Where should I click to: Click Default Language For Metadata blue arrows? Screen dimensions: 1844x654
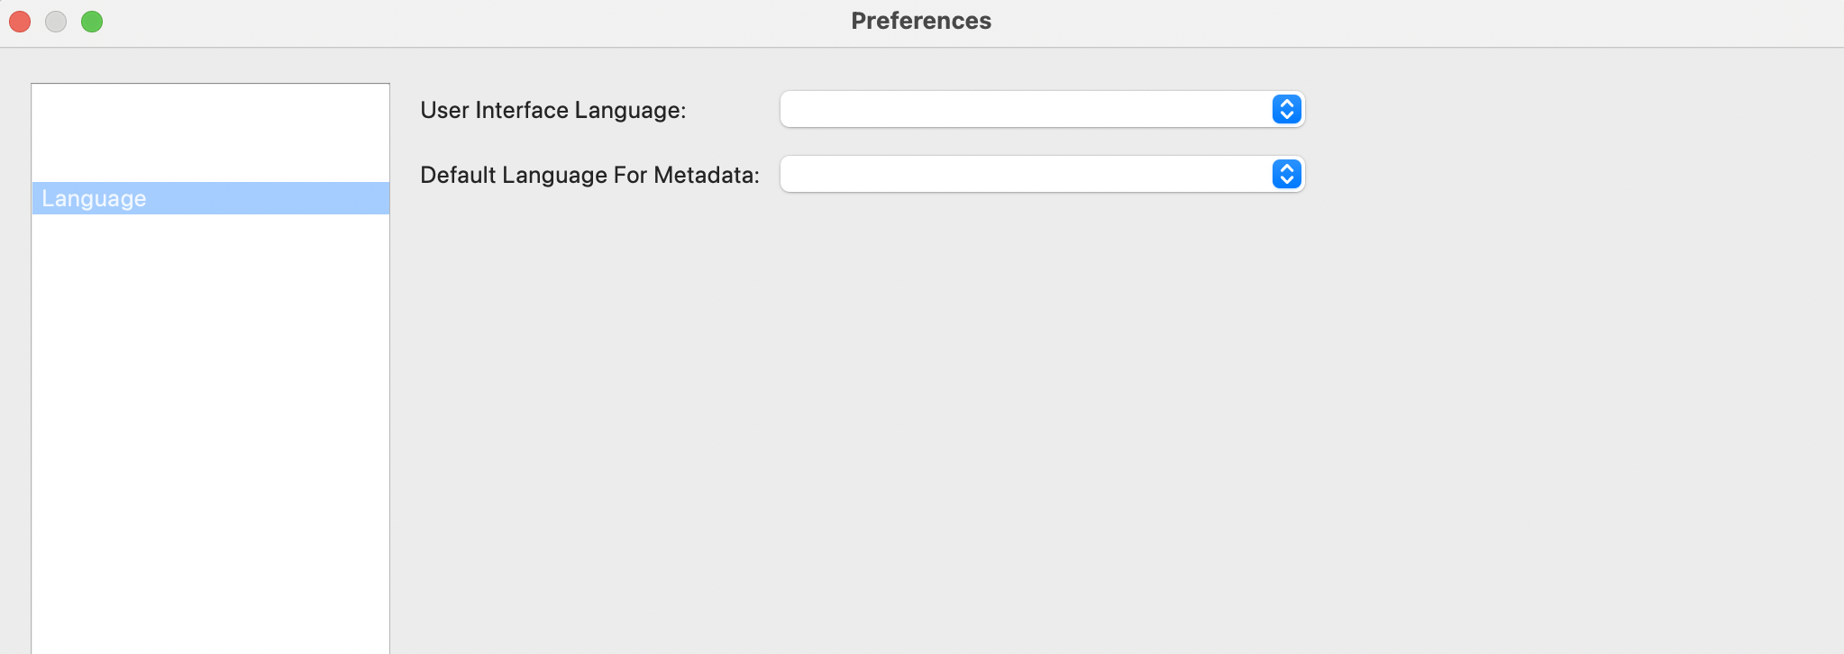1287,175
